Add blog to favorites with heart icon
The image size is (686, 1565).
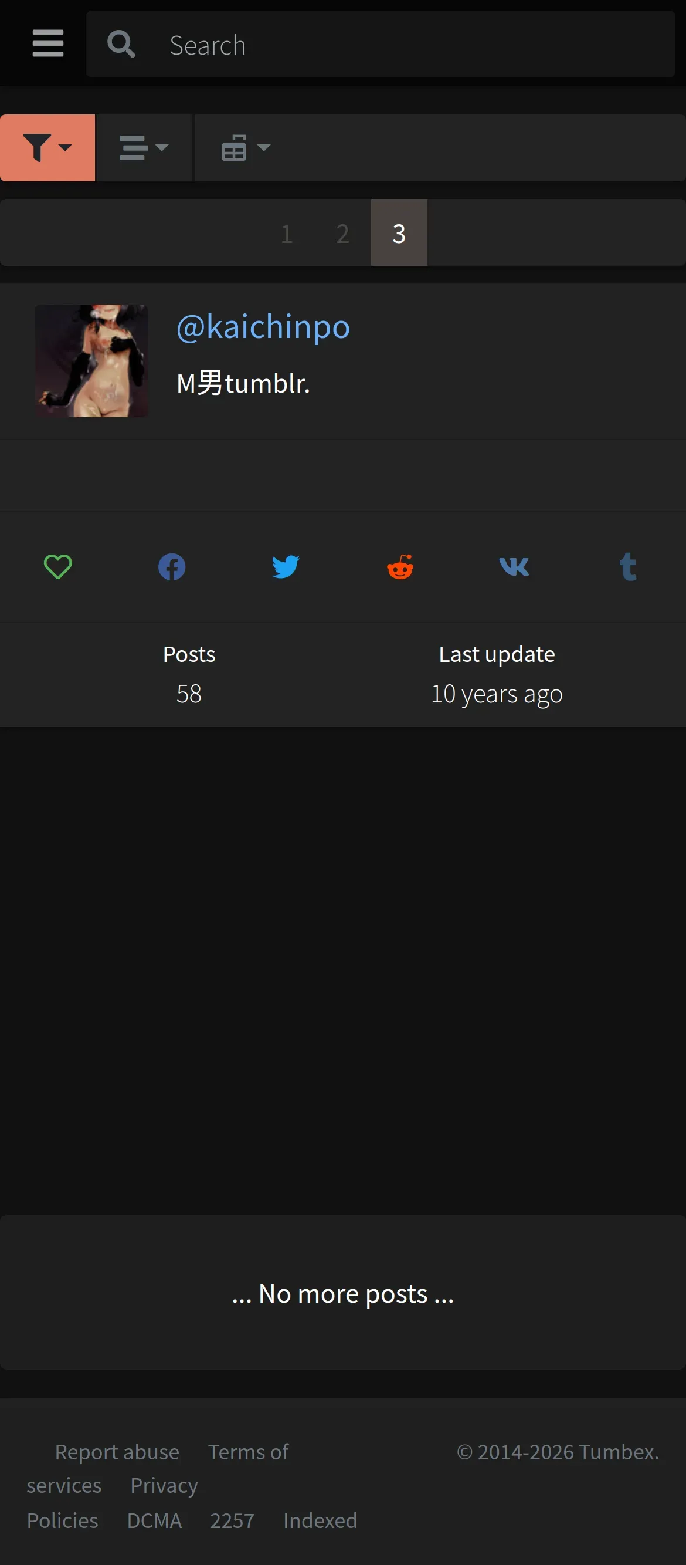pos(58,567)
